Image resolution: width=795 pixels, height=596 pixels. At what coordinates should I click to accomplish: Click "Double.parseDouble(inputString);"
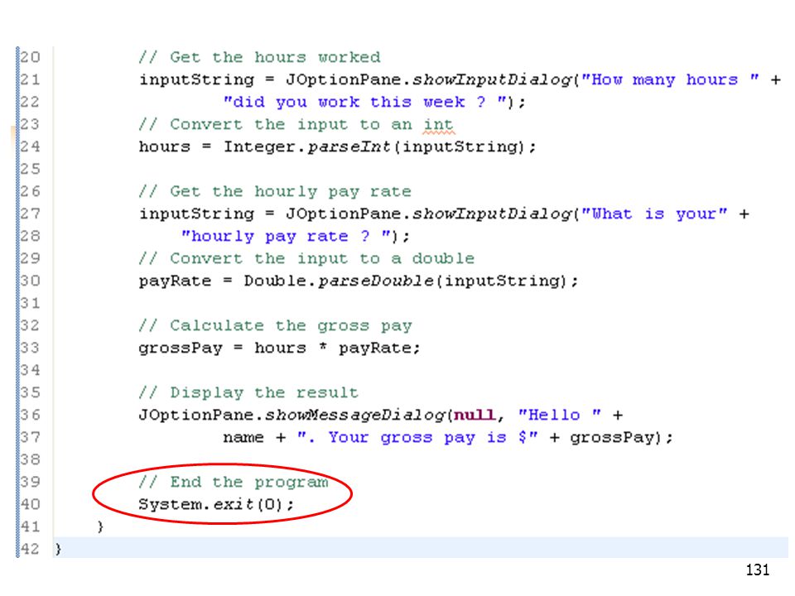412,281
